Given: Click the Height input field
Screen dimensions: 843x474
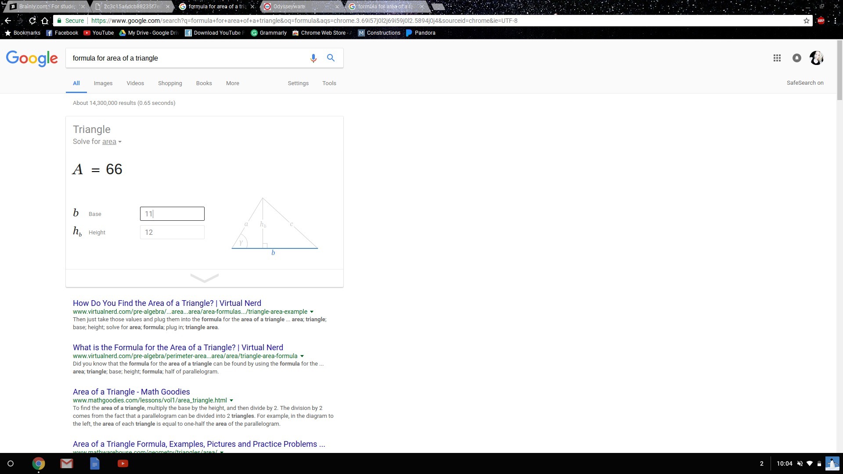Looking at the screenshot, I should click(172, 232).
